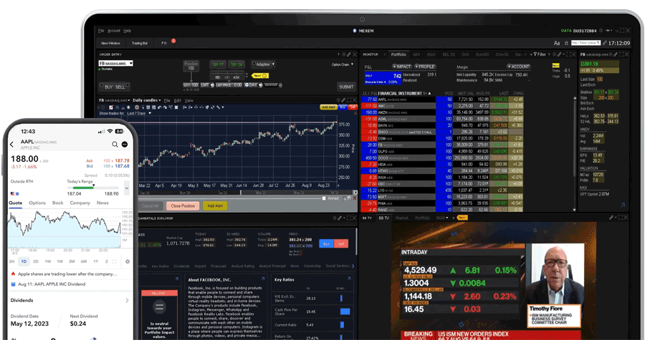Open Apple shares trading lower news item
645x340 pixels.
(67, 274)
